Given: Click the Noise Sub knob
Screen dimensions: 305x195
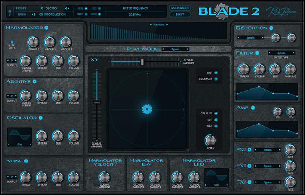Looking at the screenshot, I should [58, 177].
